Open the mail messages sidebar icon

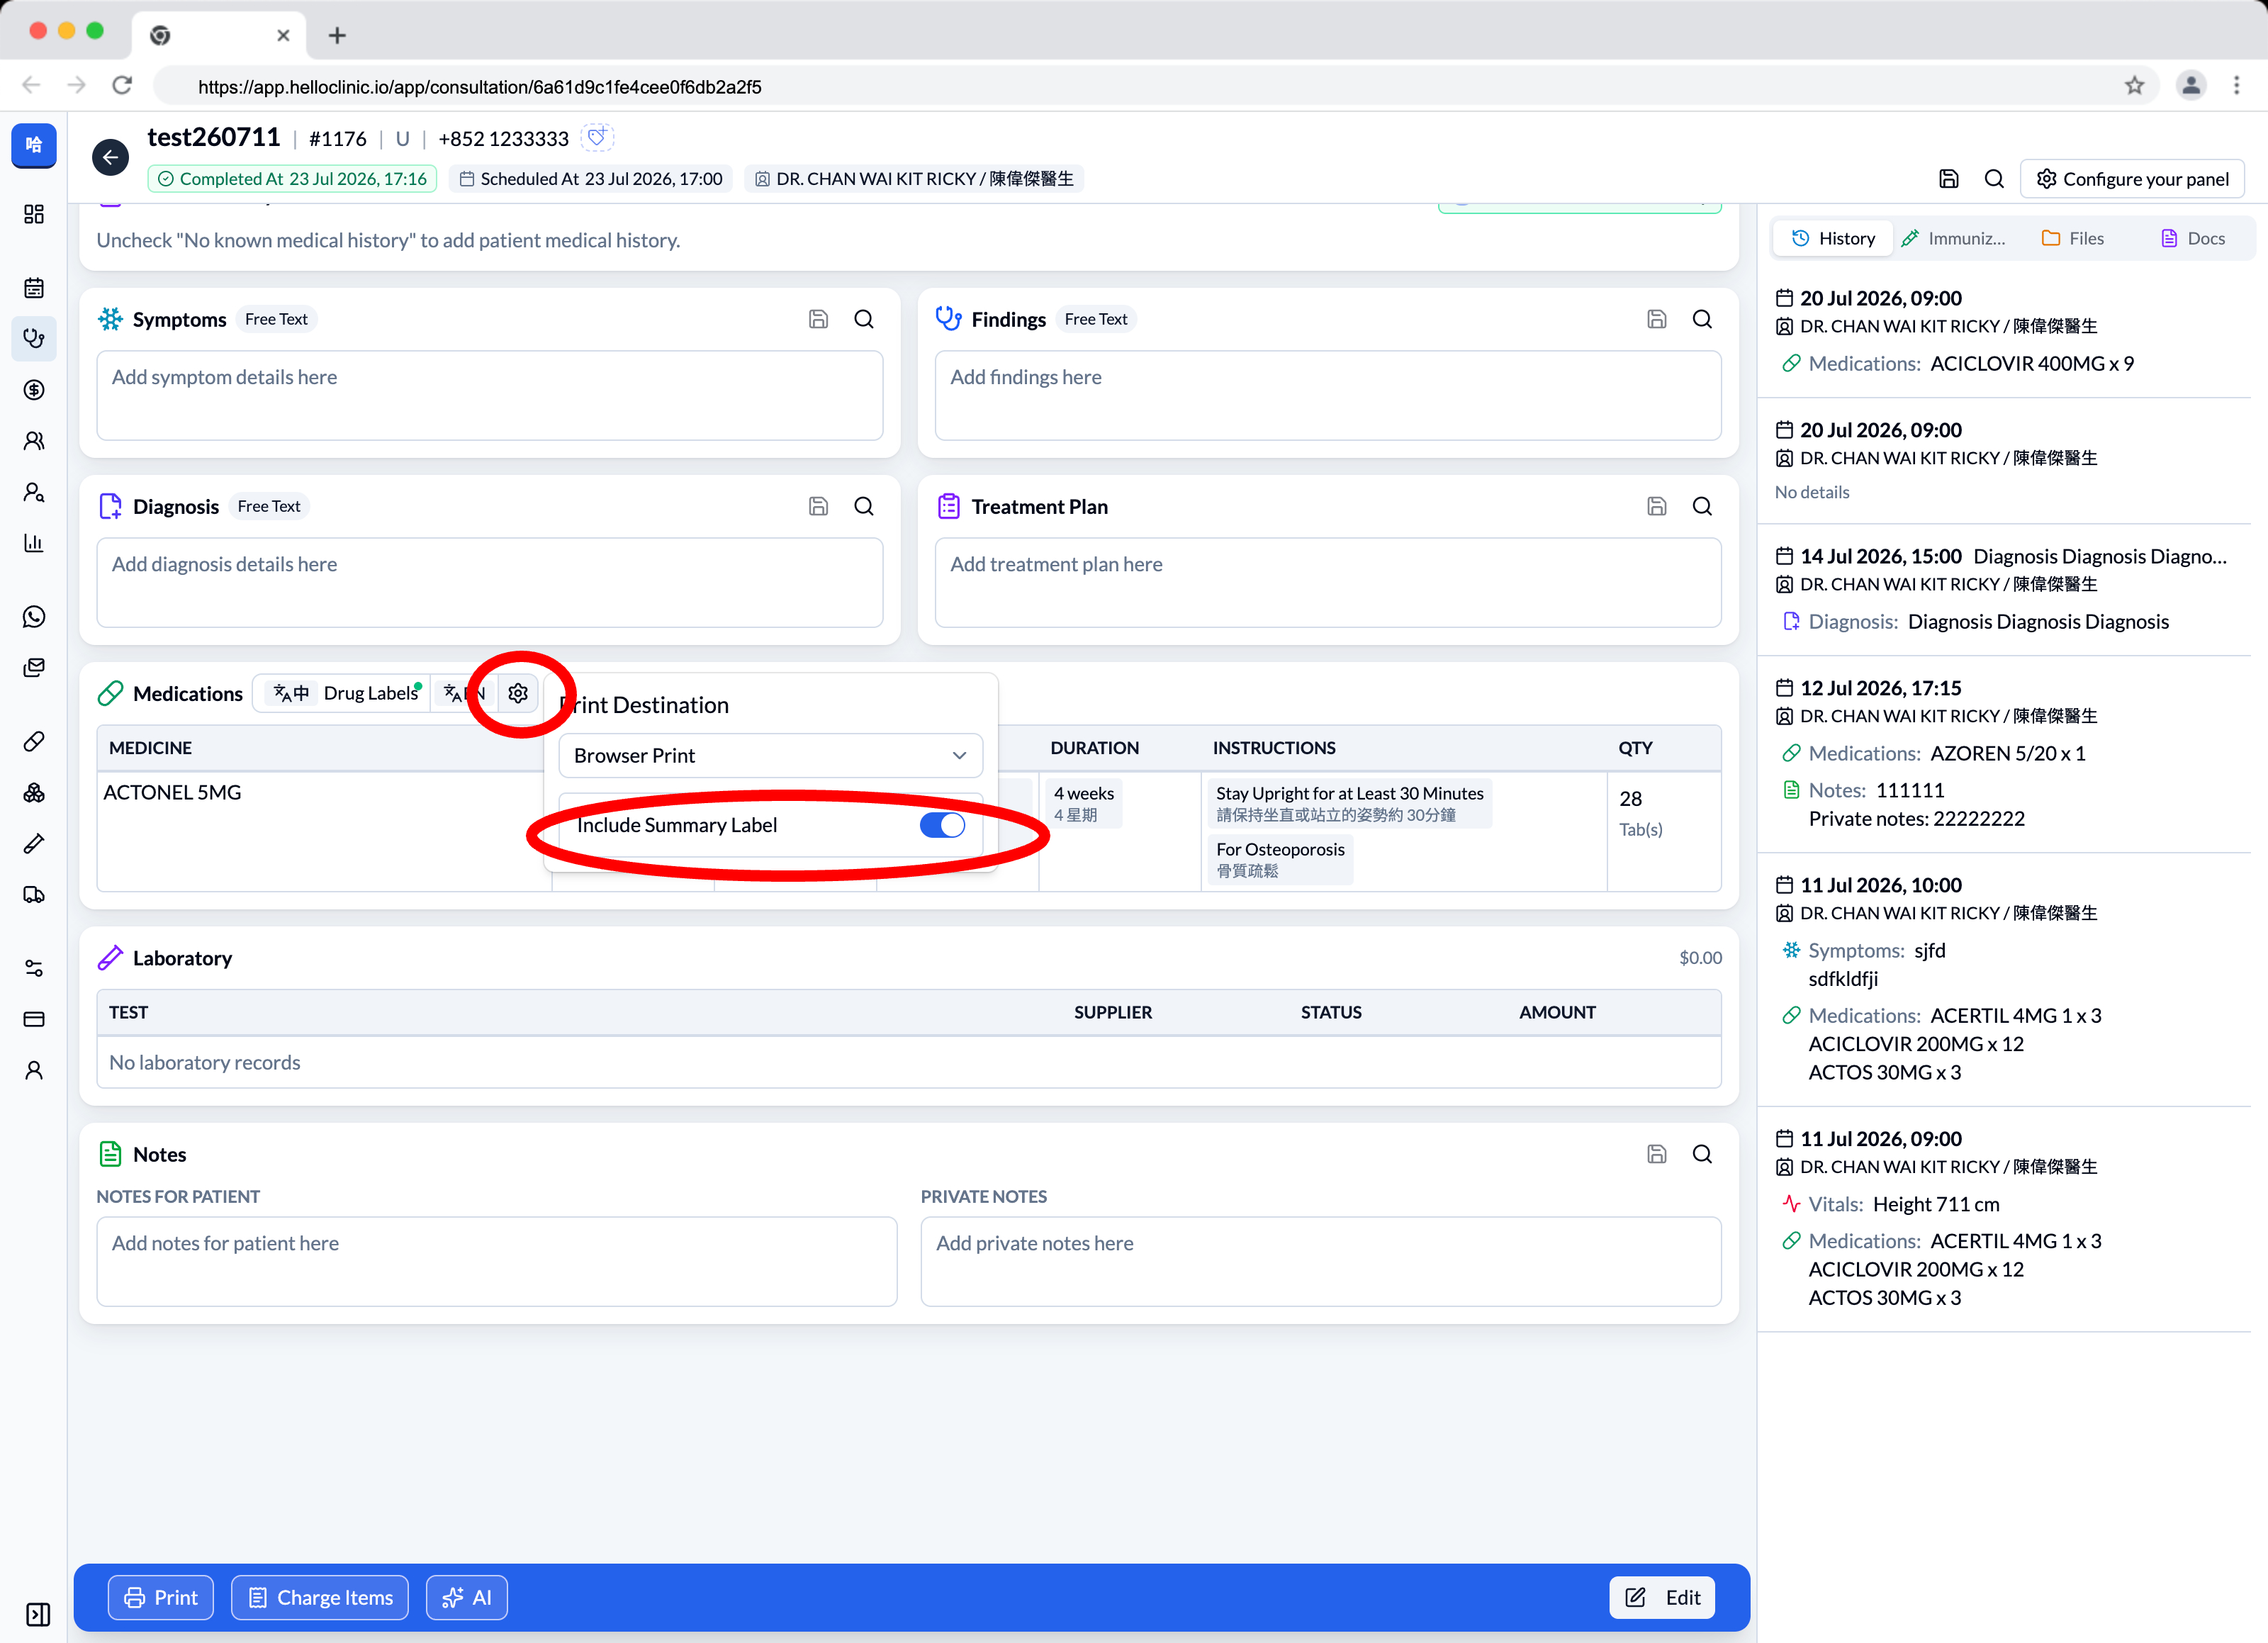[x=34, y=668]
